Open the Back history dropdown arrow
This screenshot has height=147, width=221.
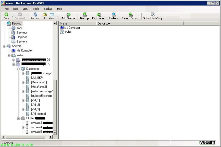[13, 16]
